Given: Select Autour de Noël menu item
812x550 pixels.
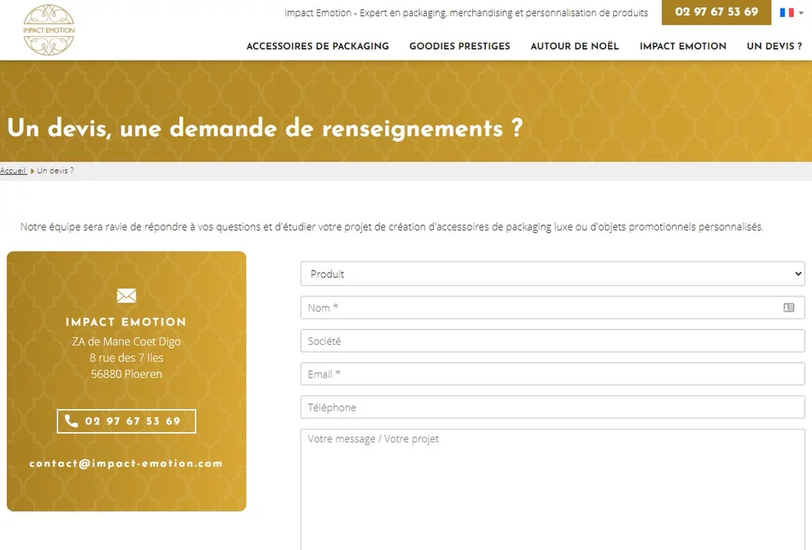Looking at the screenshot, I should [x=575, y=46].
